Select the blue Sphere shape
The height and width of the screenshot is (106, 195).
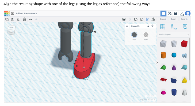(174, 55)
